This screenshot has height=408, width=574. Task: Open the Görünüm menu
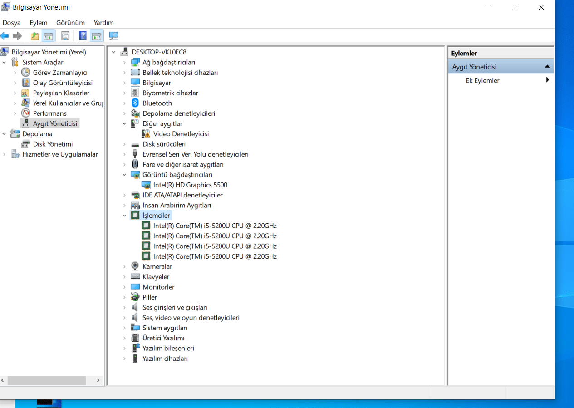click(x=70, y=23)
